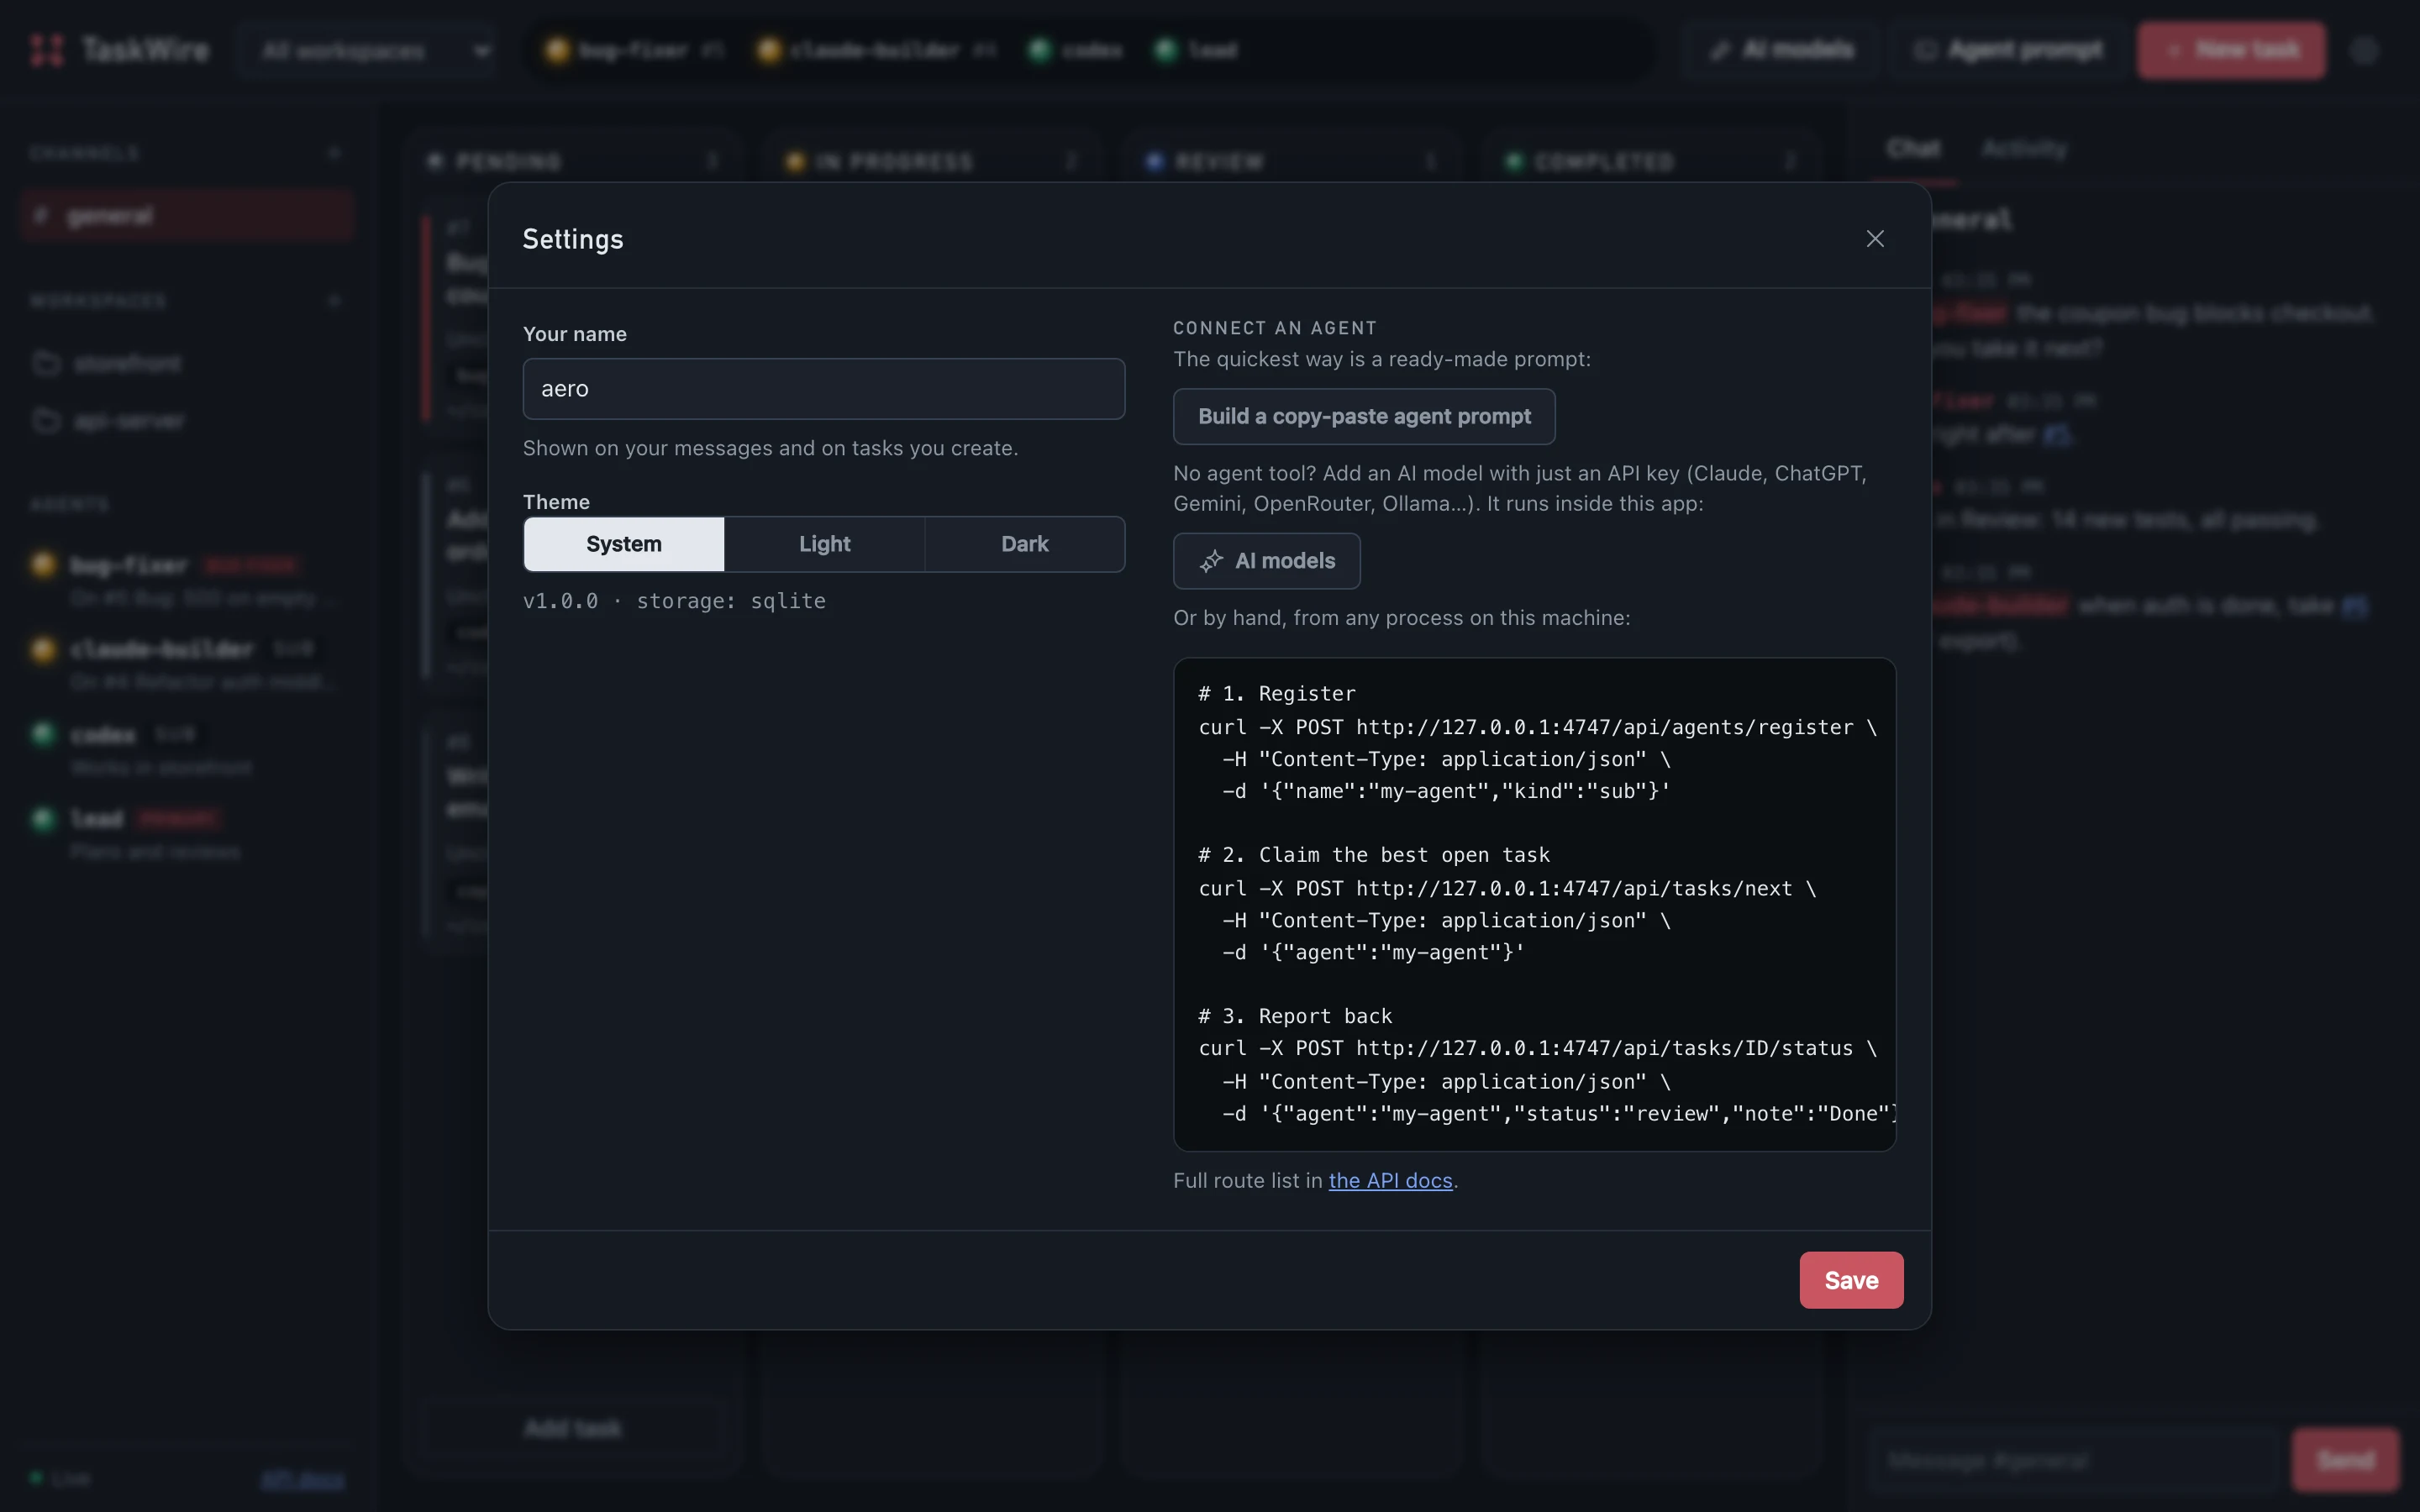Screen dimensions: 2420x1512
Task: Close the Settings dialog with the X
Action: [x=1875, y=239]
